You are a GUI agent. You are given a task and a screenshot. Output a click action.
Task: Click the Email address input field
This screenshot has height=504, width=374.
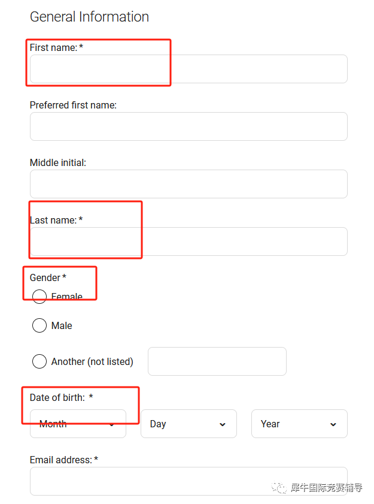coord(188,481)
